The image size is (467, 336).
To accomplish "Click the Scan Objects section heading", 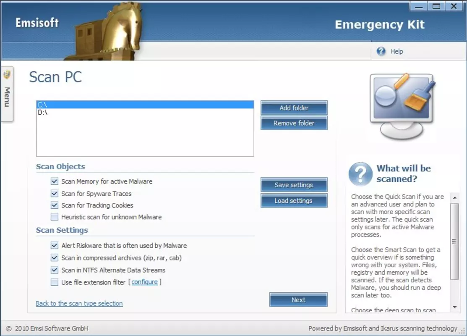I will click(x=60, y=167).
